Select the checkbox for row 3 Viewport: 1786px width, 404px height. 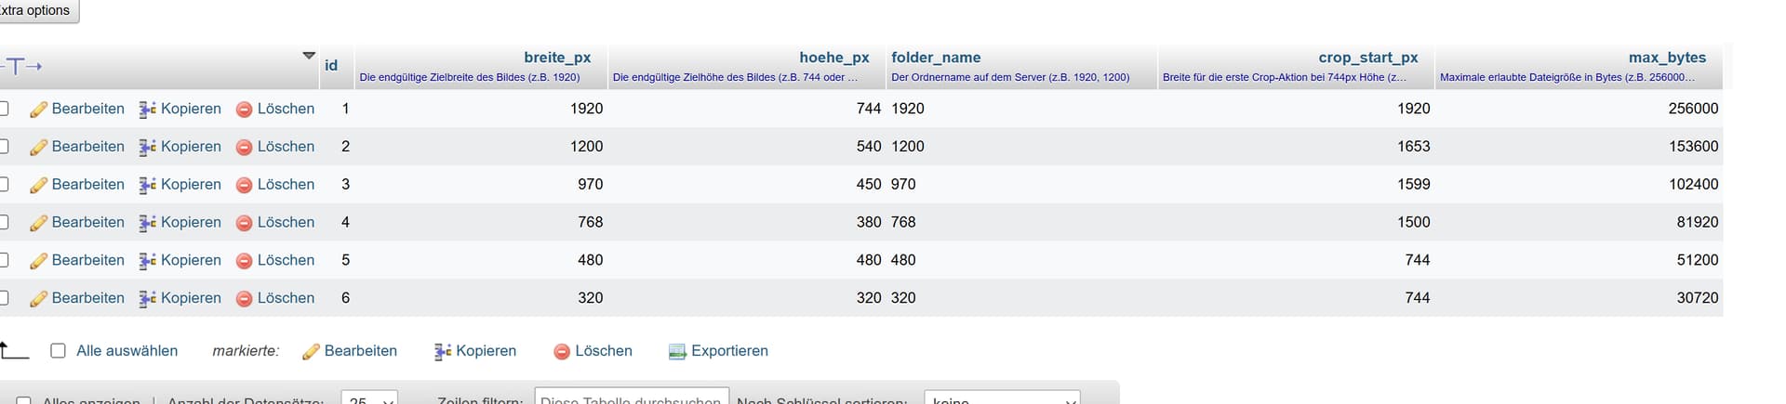pos(4,184)
